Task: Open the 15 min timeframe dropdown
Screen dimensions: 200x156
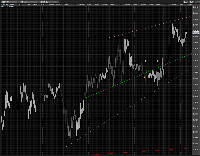Action: (30, 2)
